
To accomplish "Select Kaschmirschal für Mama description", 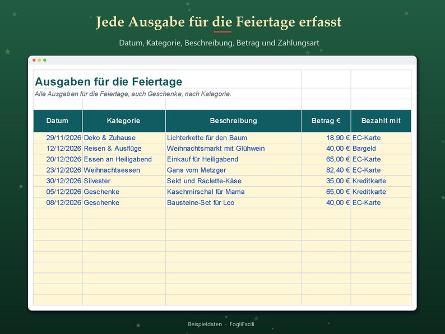I will pos(234,192).
